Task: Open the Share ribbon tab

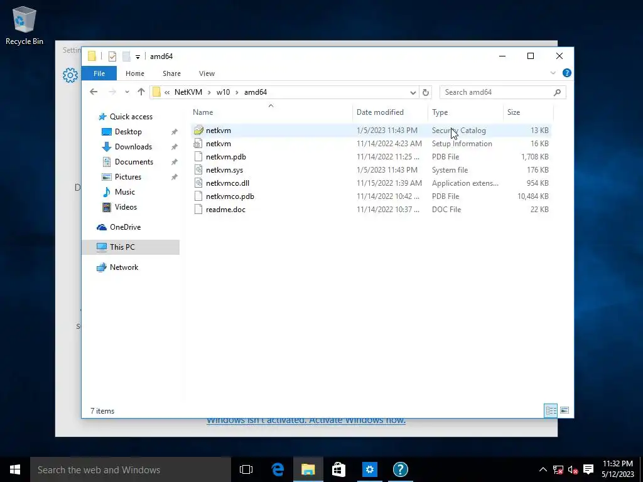Action: tap(171, 73)
